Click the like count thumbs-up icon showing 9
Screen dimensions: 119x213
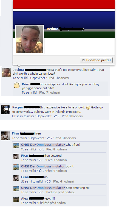tap(56, 116)
